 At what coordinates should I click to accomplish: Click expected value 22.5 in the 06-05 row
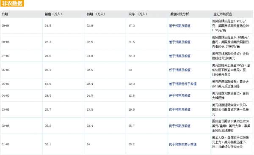coord(90,70)
